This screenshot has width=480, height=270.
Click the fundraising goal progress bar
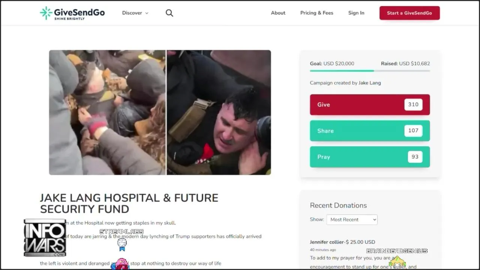pyautogui.click(x=370, y=70)
